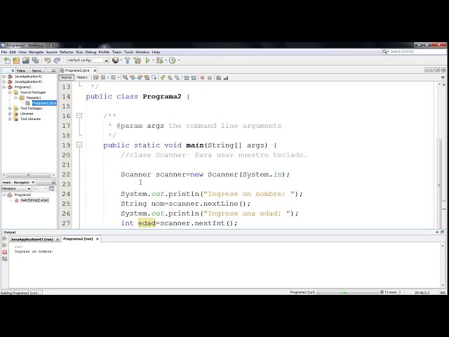Click the Debug Project toolbar icon

coord(159,60)
